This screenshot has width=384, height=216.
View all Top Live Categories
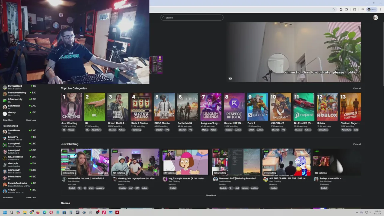[x=357, y=88]
